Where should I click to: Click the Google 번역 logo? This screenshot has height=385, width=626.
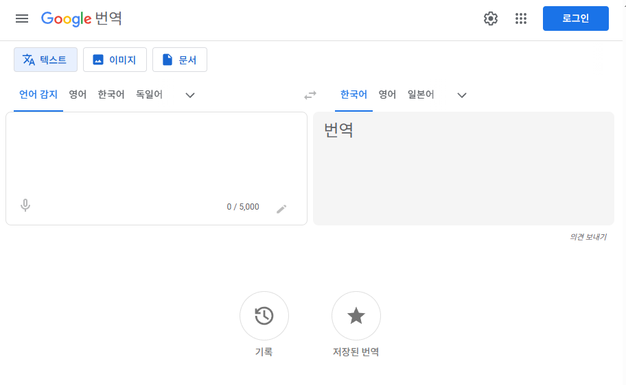82,18
